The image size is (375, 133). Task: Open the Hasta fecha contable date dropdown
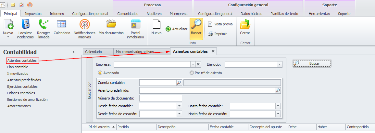click(x=278, y=106)
